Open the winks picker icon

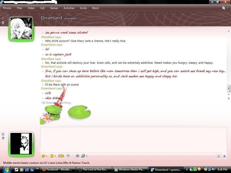(52, 156)
